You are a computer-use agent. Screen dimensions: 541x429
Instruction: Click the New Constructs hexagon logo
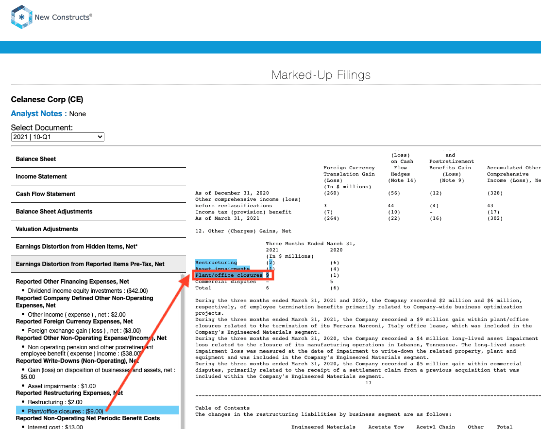pyautogui.click(x=22, y=17)
